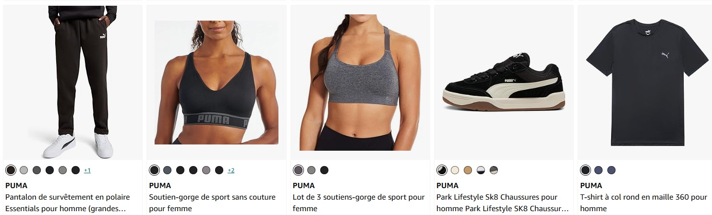Open the Park Lifestyle Sk8 sneaker image
712x215 pixels.
point(504,82)
